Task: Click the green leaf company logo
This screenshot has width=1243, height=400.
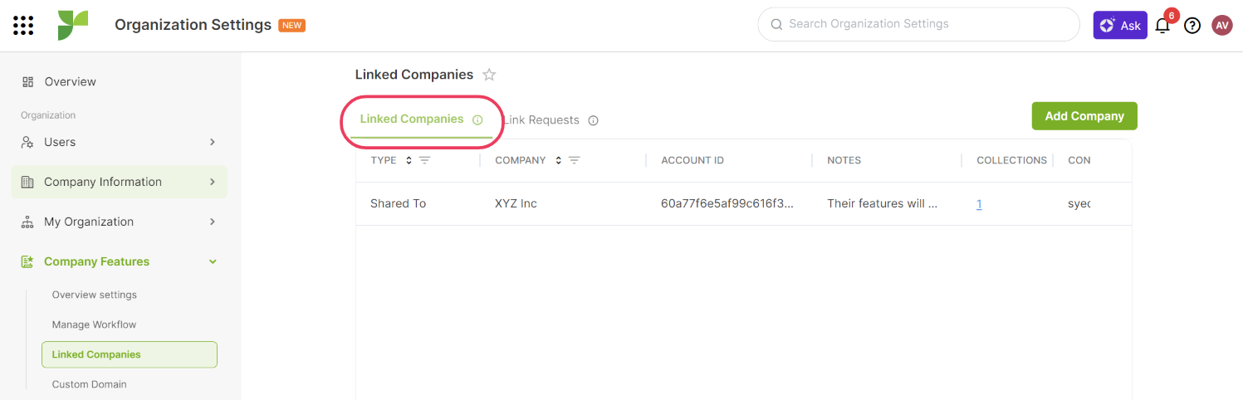Action: click(x=72, y=25)
